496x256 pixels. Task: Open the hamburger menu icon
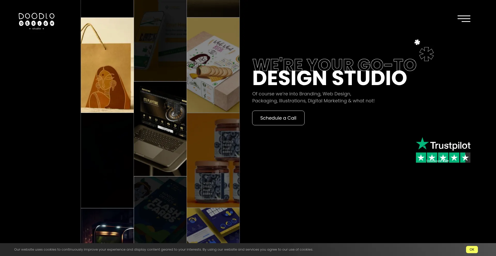click(x=464, y=19)
